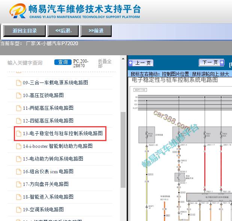Click document icon beside 19-空调系统
Viewport: 232px width, 221px height.
(x=19, y=209)
